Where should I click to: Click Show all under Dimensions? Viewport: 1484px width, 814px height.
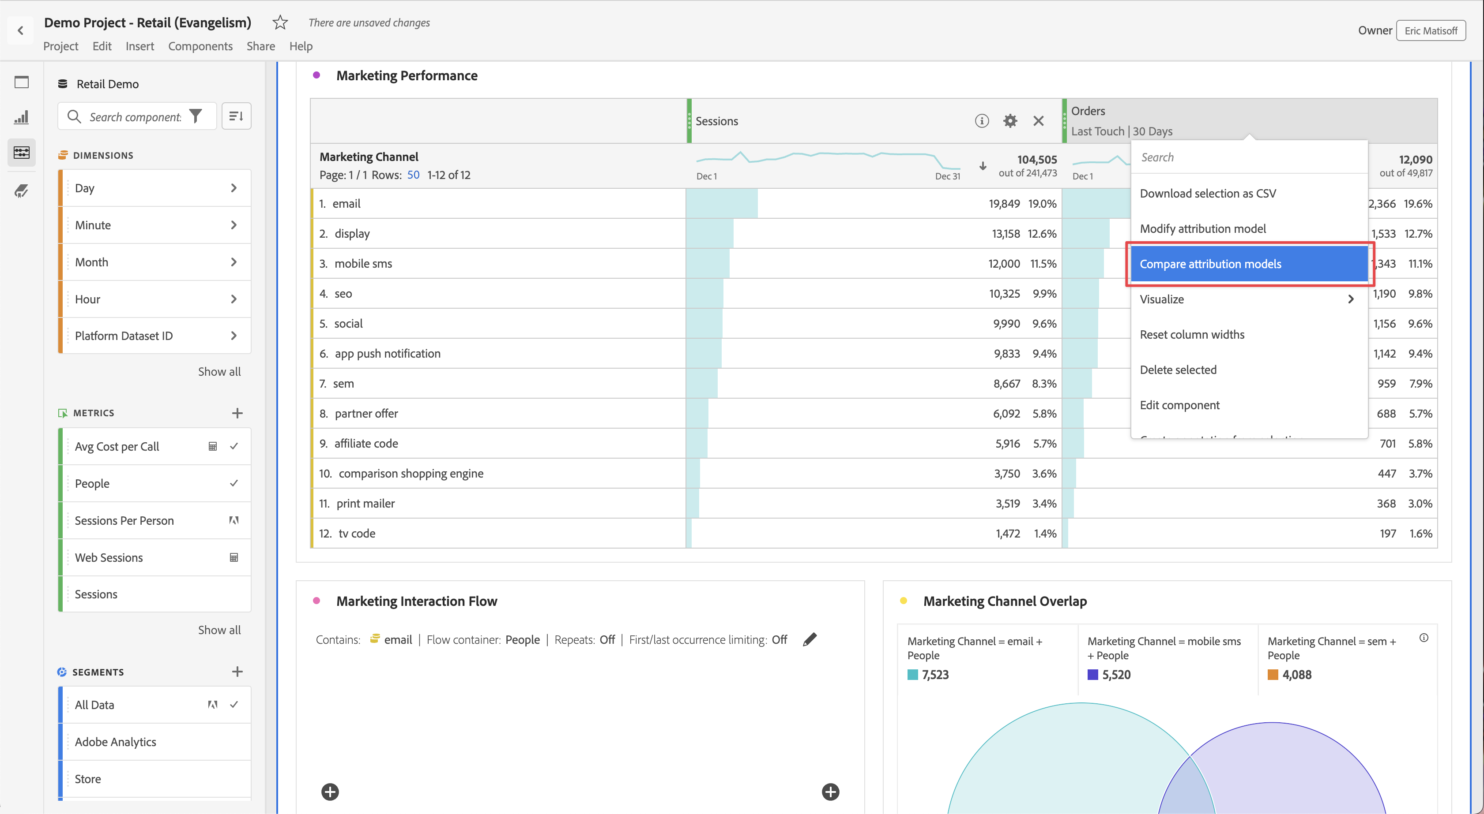point(219,371)
